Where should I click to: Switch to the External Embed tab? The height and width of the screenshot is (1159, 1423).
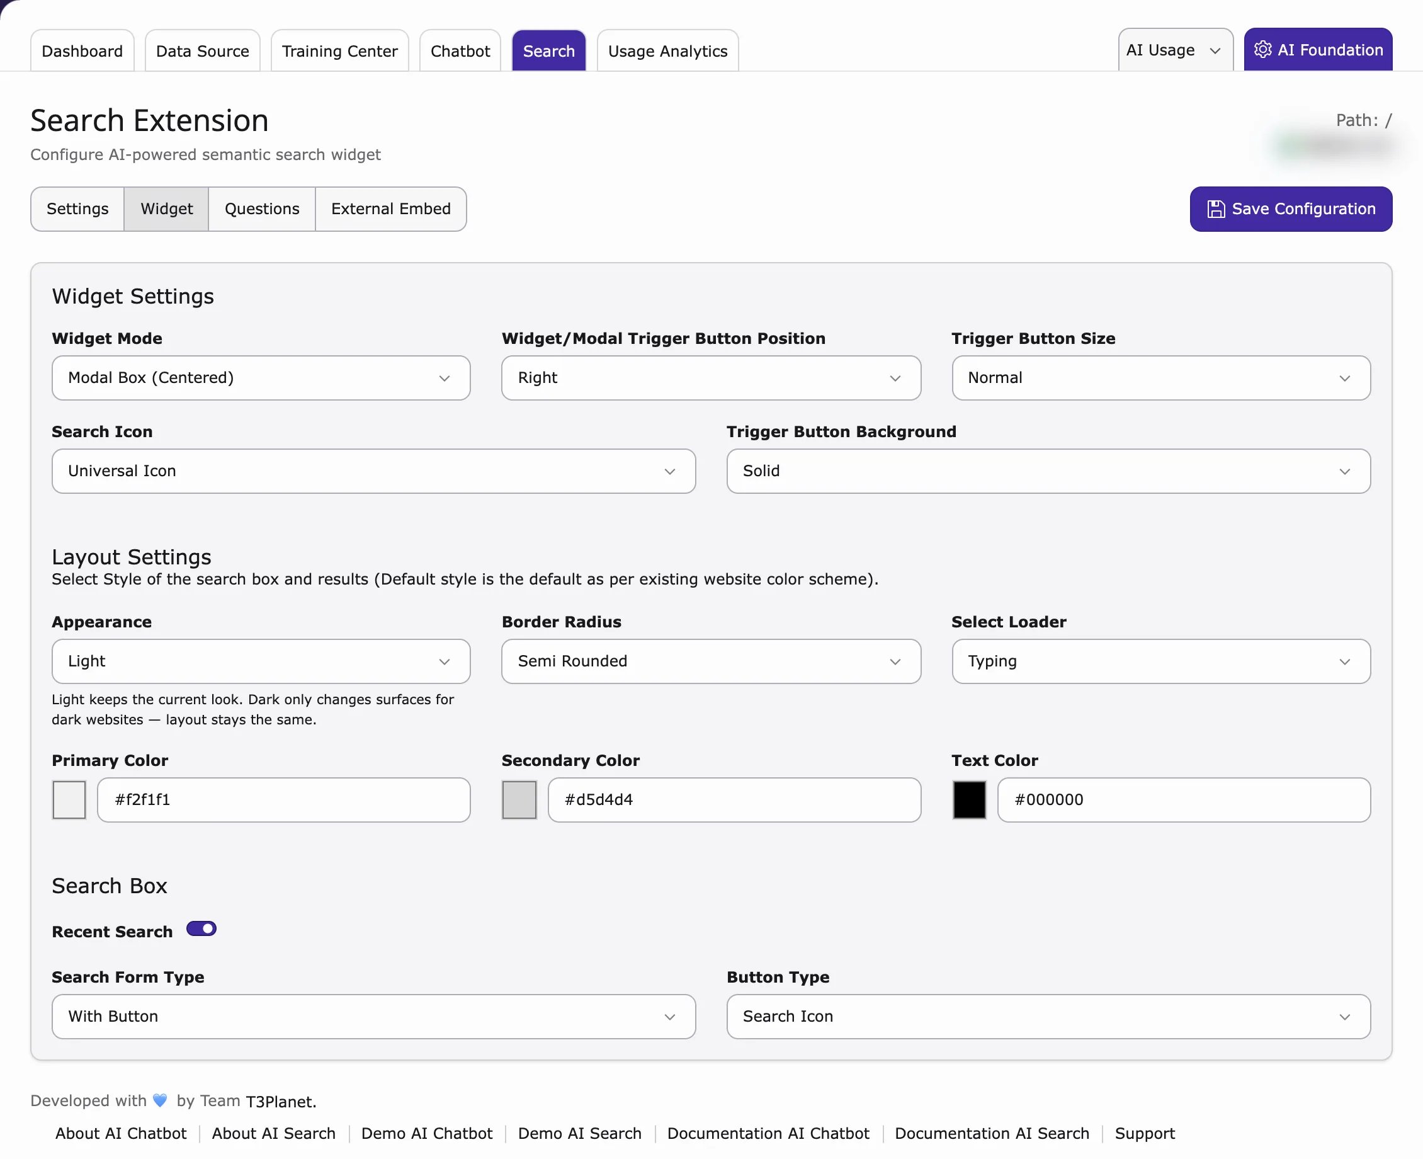point(390,209)
